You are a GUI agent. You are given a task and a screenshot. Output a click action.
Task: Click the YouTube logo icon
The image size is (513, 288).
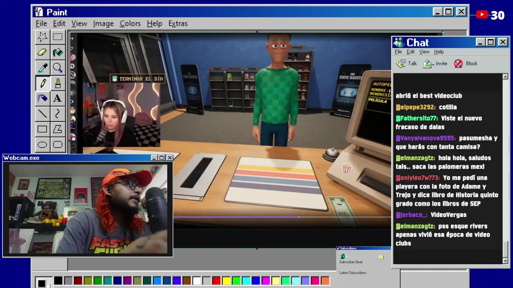point(482,15)
